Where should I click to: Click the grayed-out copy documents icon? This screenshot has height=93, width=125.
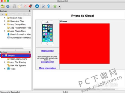pyautogui.click(x=14, y=6)
